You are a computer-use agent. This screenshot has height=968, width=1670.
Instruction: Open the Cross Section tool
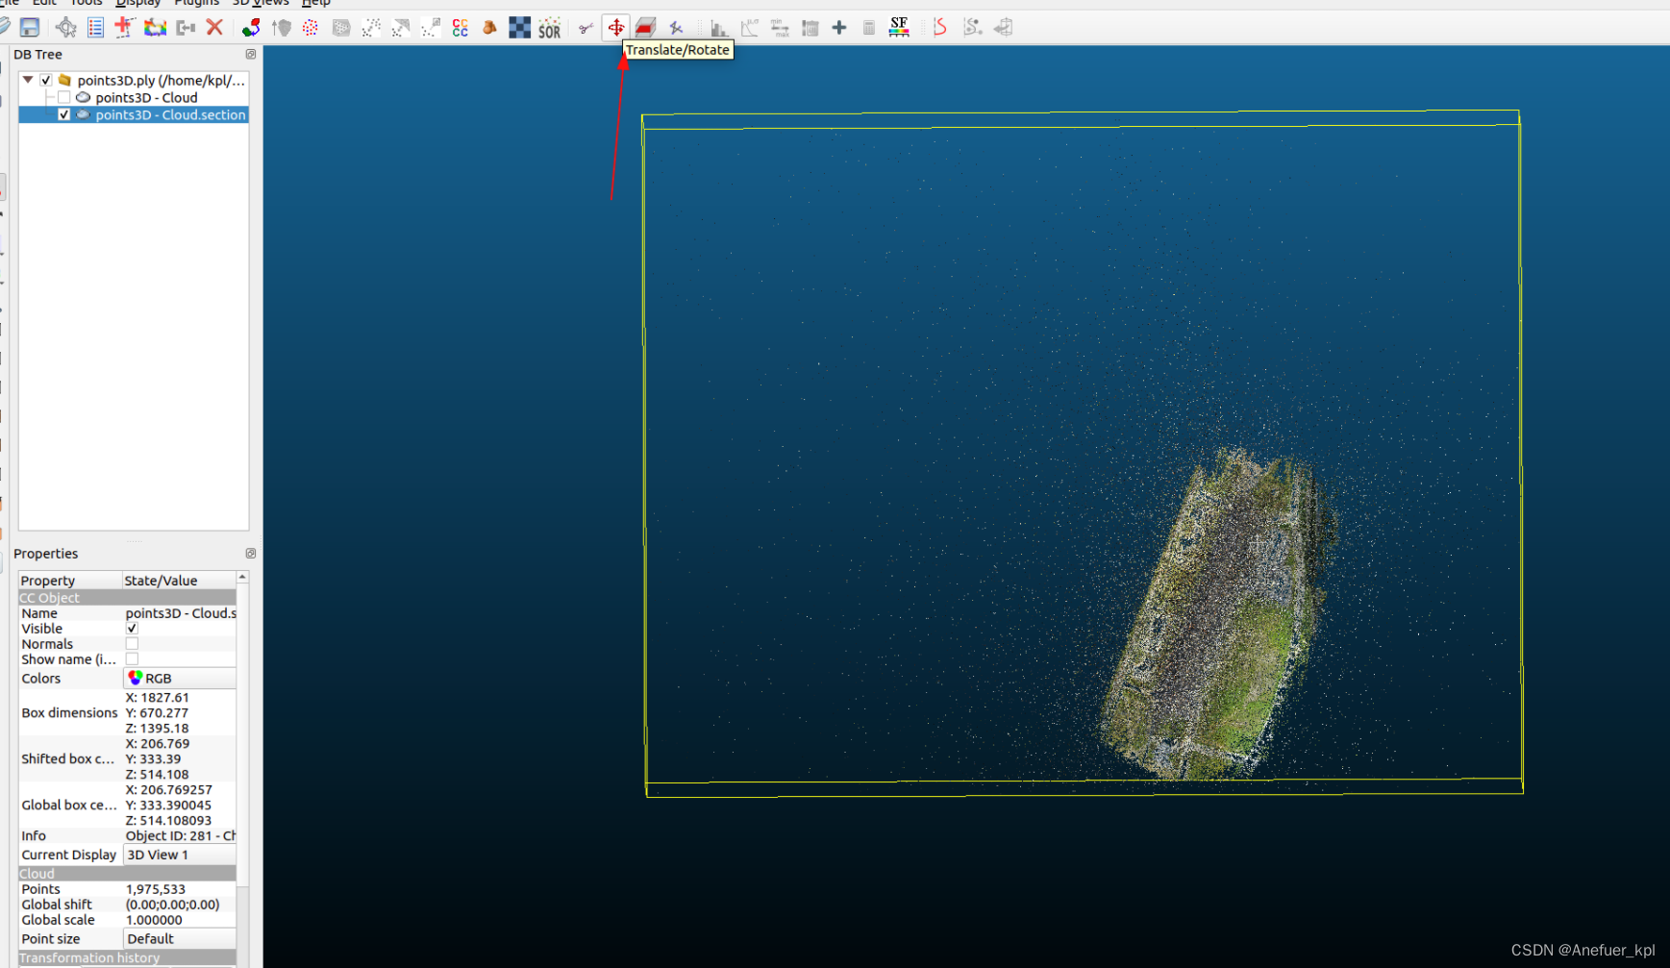(x=646, y=28)
